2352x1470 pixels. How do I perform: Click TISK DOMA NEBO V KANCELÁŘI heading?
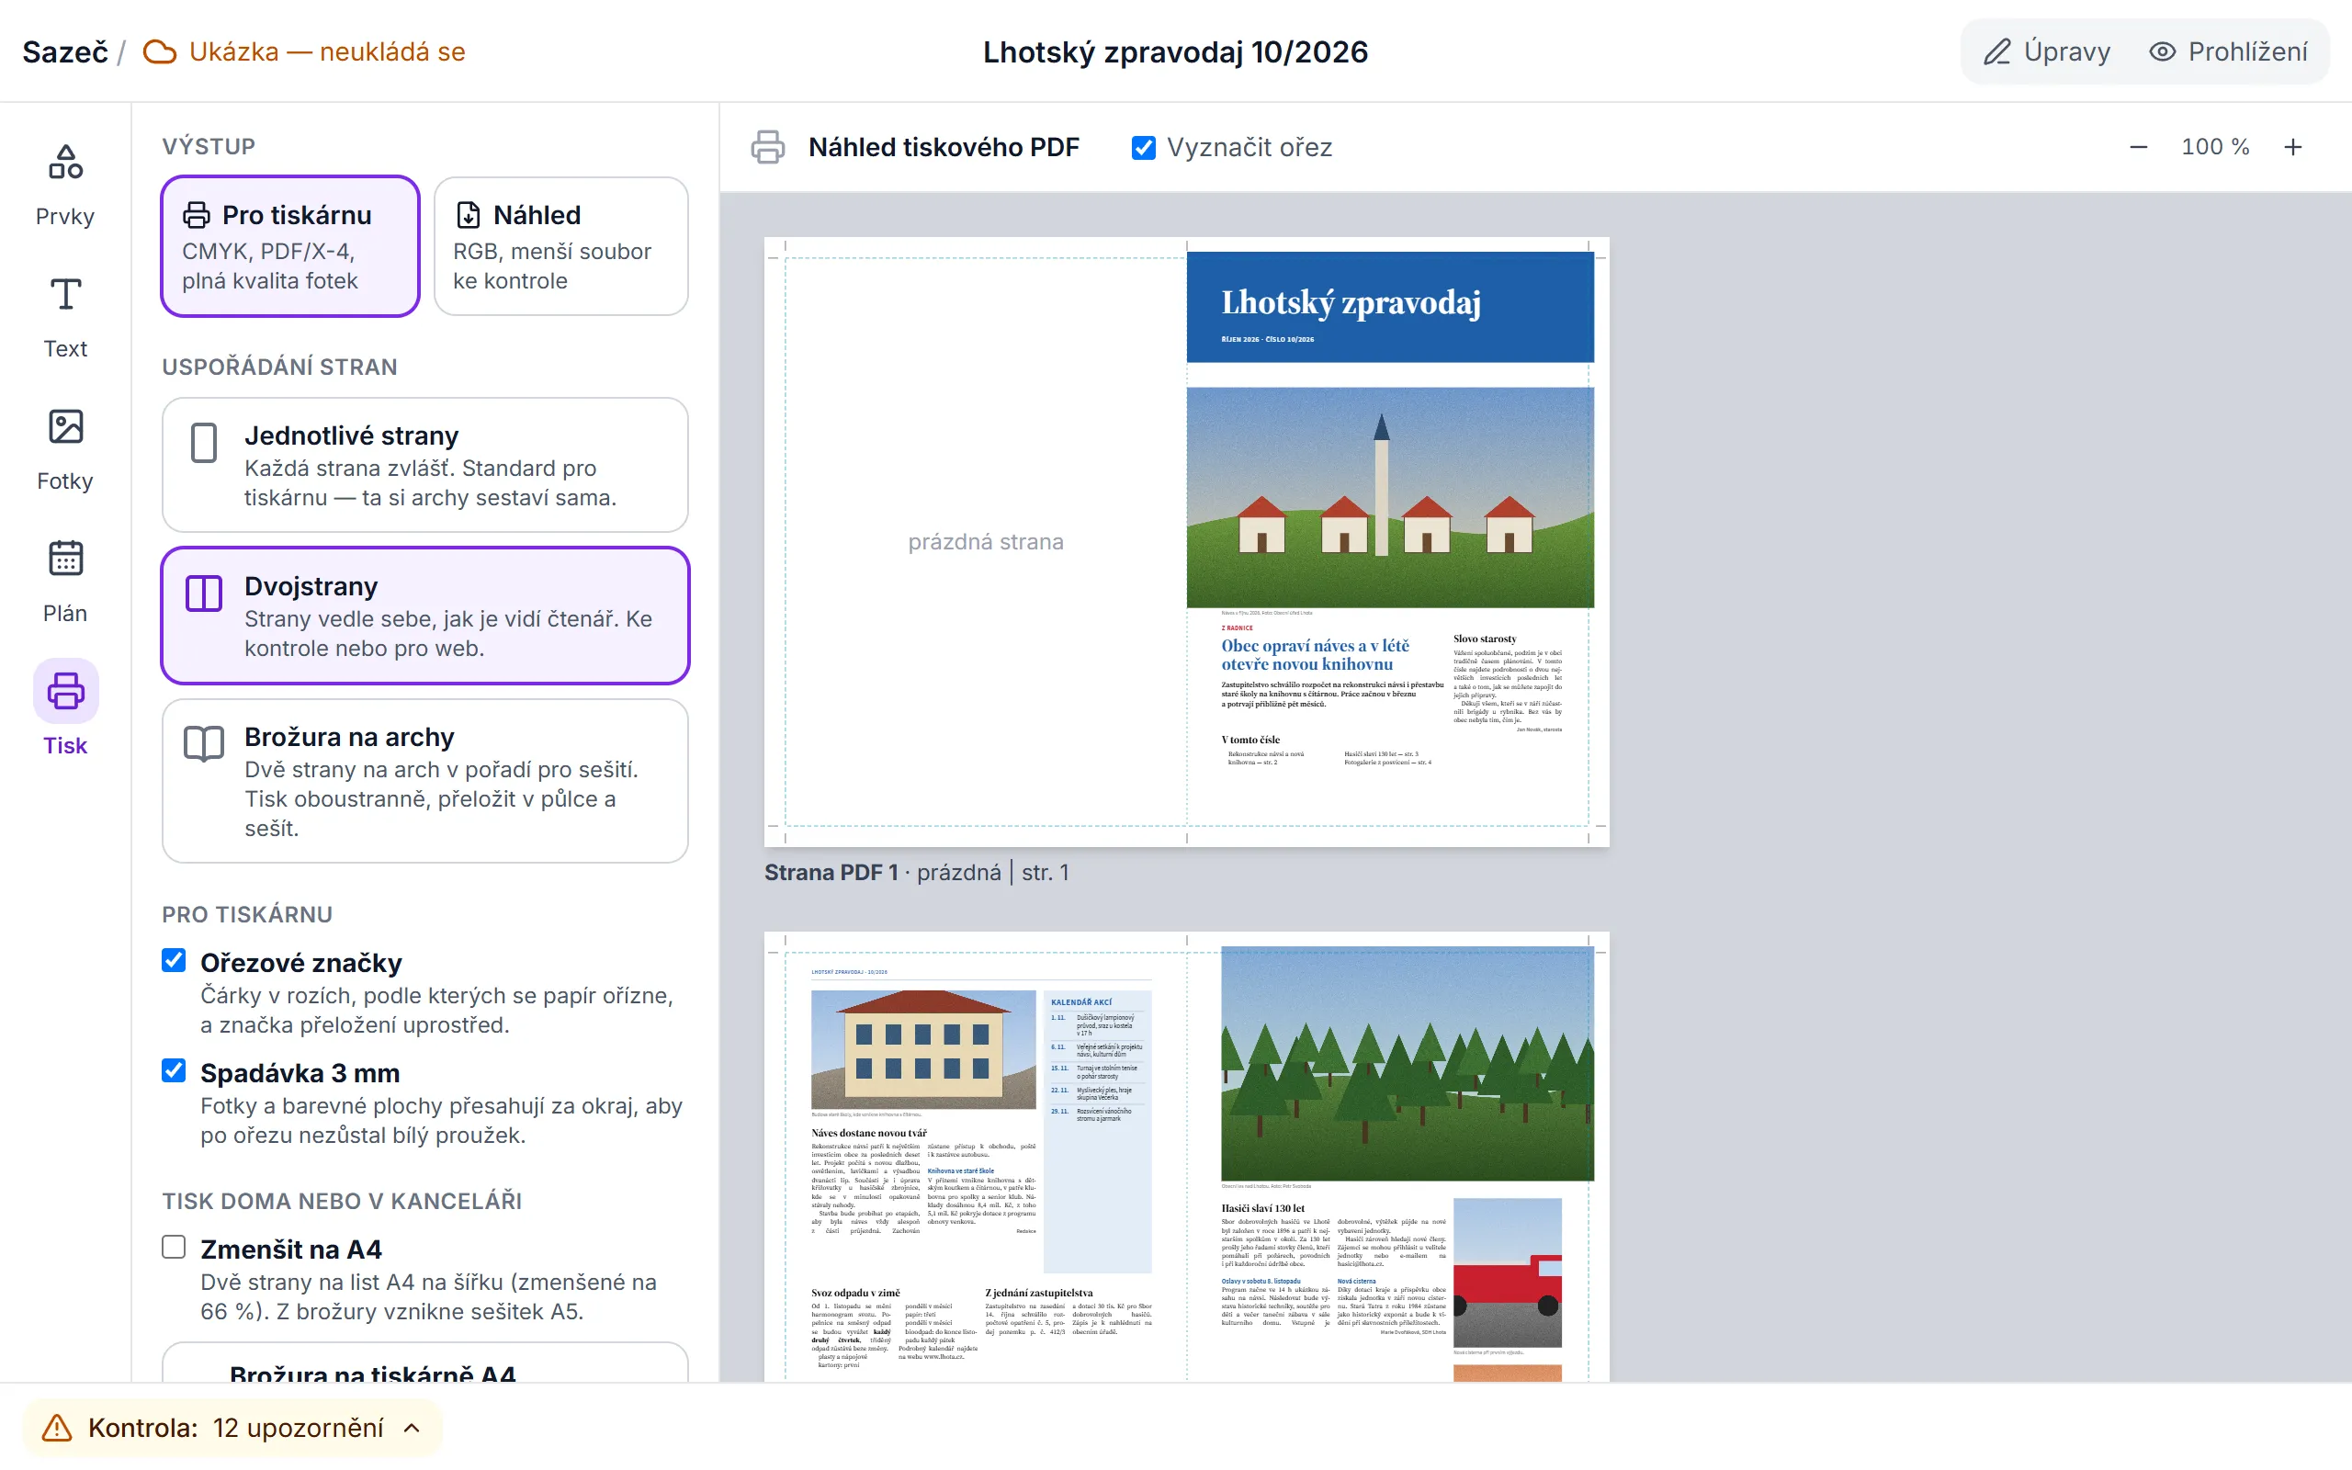(x=342, y=1201)
